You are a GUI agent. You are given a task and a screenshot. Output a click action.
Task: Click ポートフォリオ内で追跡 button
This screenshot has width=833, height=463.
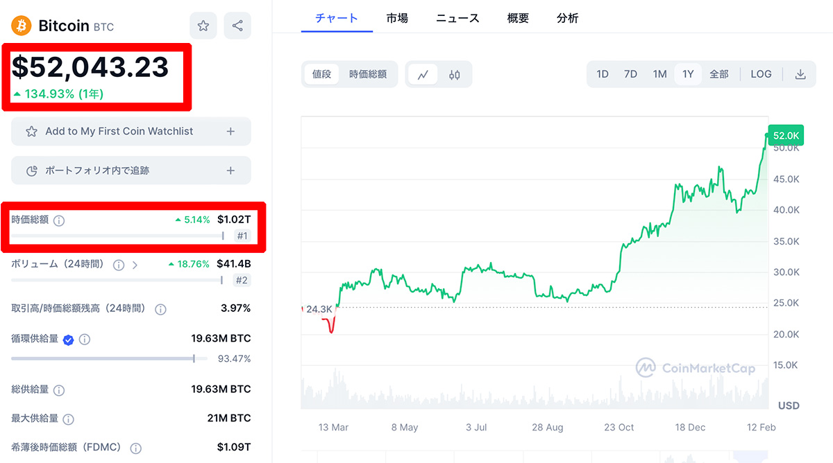coord(131,171)
